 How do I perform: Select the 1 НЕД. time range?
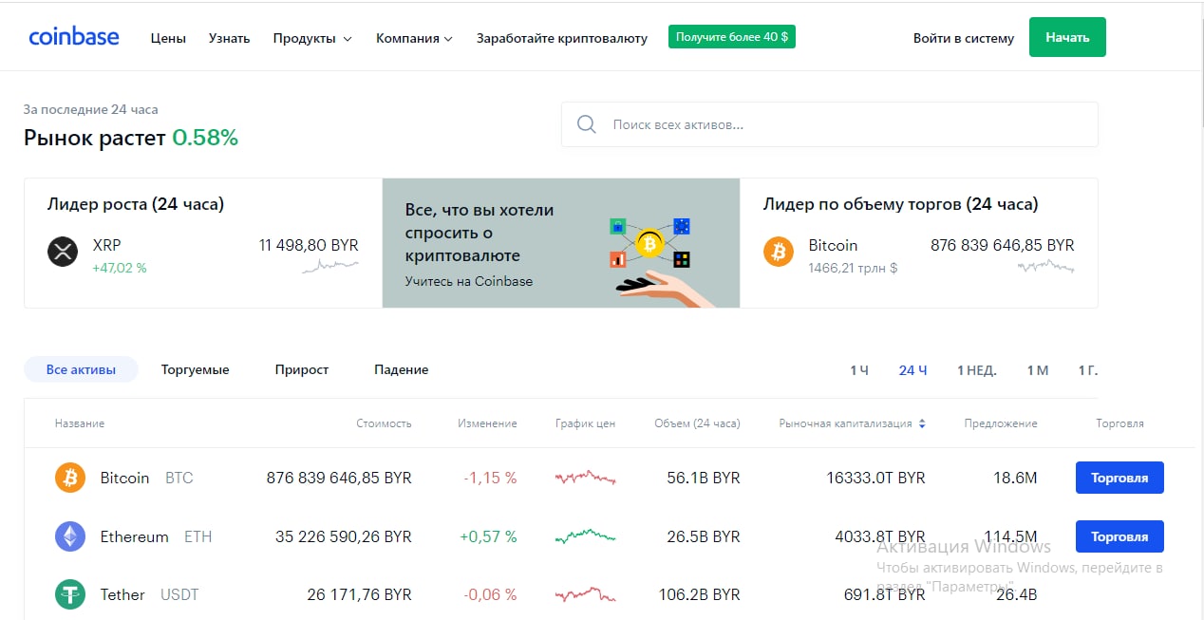[x=977, y=370]
